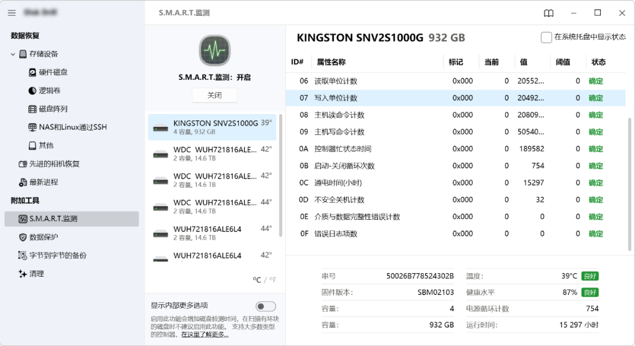The width and height of the screenshot is (635, 346).
Task: Open the hamburger menu icon
Action: click(12, 13)
